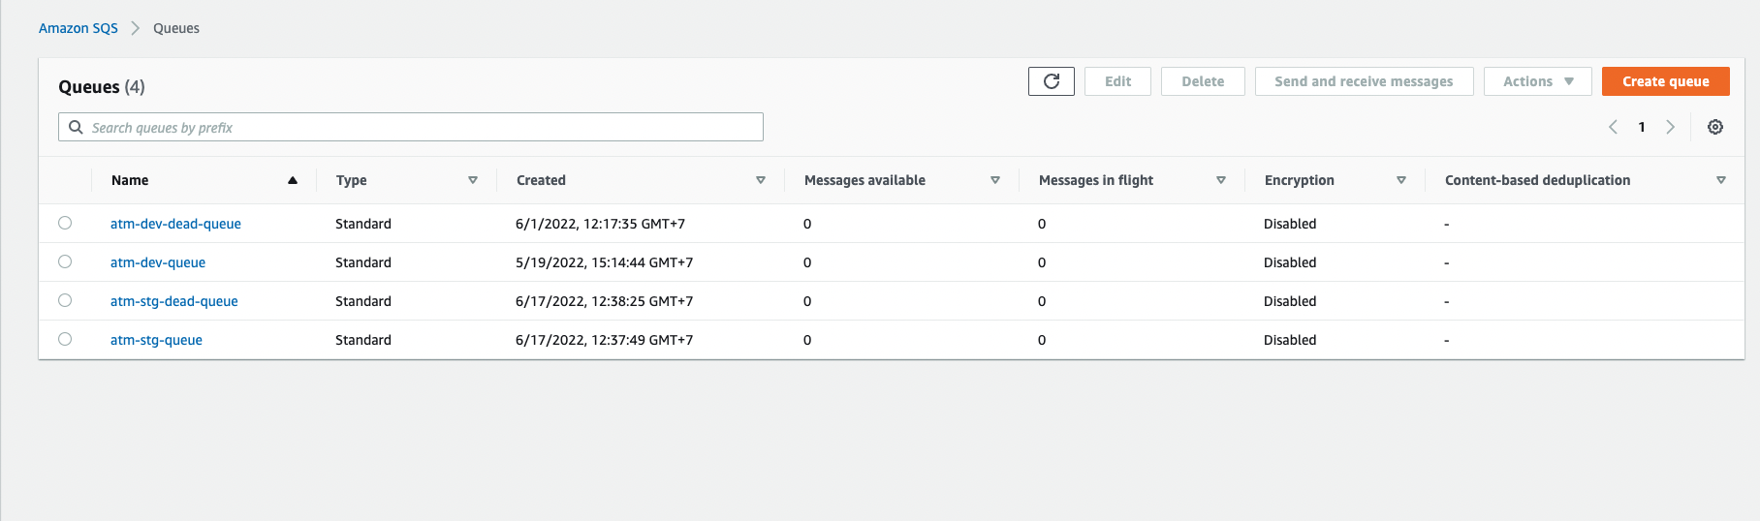Image resolution: width=1760 pixels, height=521 pixels.
Task: Select atm-stg-queue radio button
Action: [65, 339]
